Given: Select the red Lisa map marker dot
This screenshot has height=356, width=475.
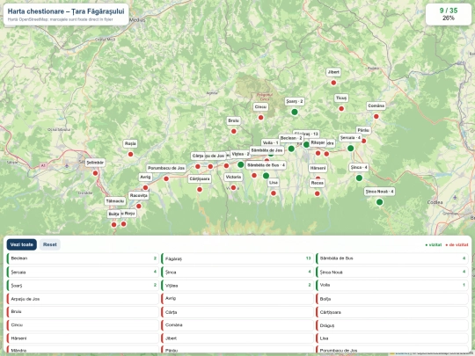Looking at the screenshot, I should point(274,193).
